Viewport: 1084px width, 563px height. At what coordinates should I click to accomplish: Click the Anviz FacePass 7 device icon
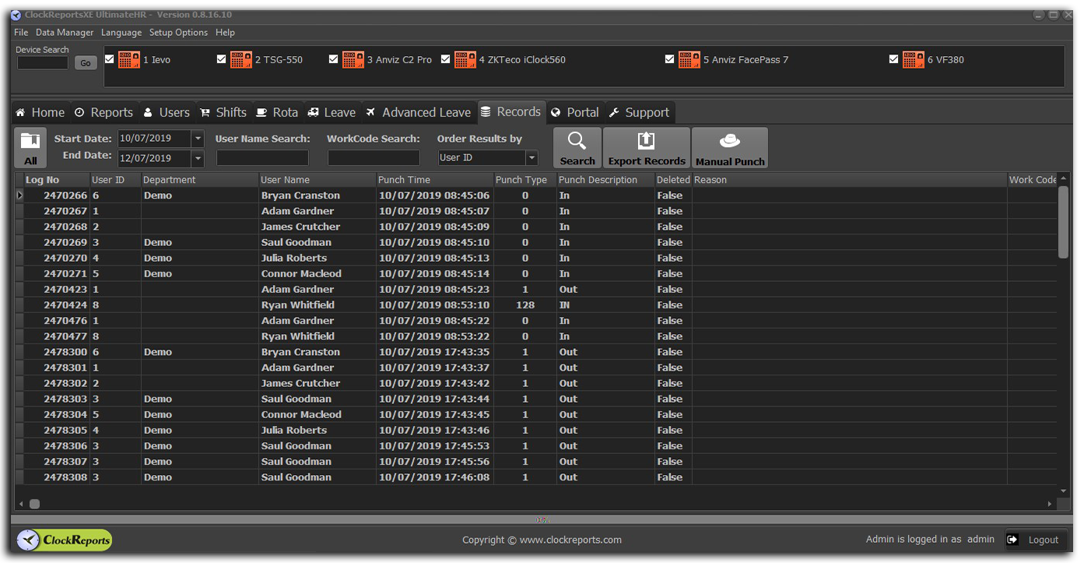689,60
